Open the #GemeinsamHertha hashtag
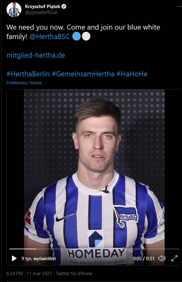Screen dimensions: 182x282 point(83,74)
